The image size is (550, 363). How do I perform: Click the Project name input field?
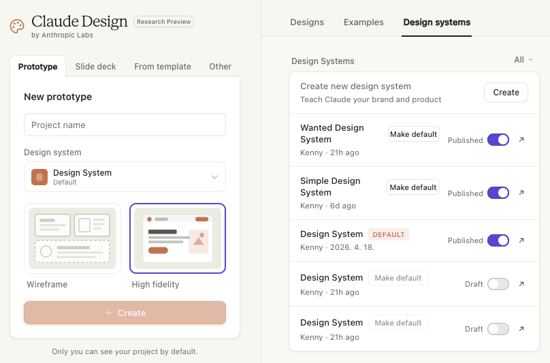(x=125, y=125)
